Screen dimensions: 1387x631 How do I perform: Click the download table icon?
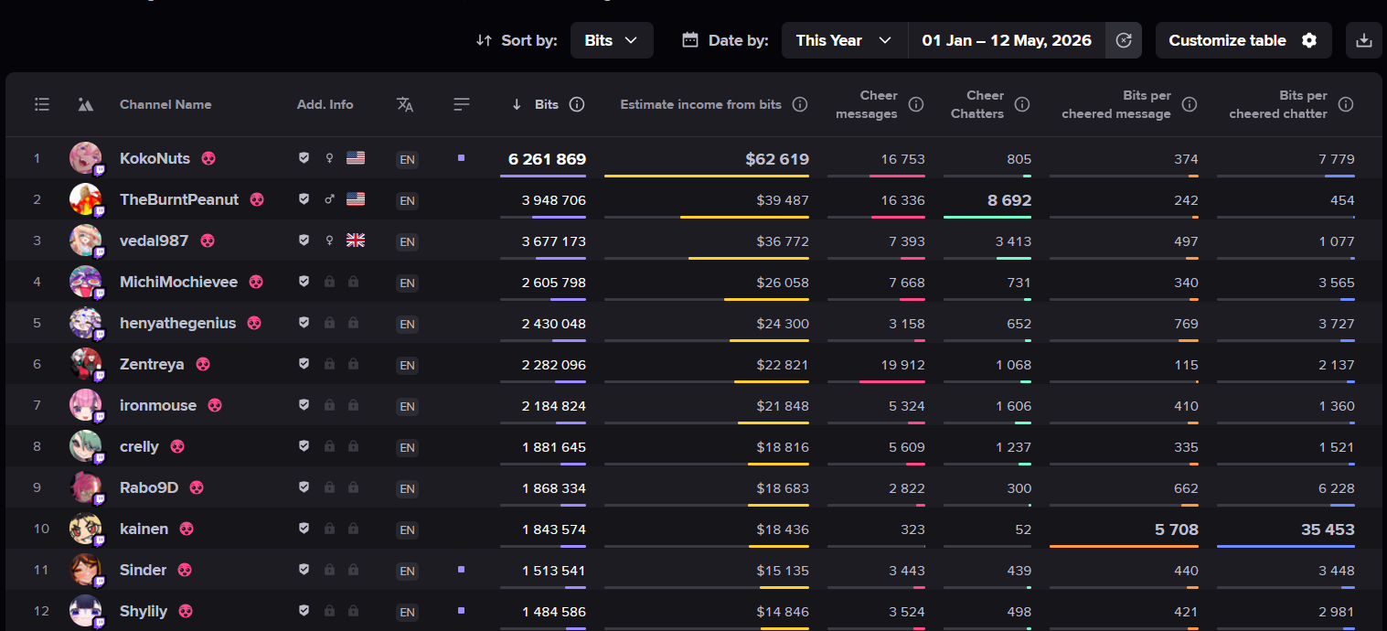(x=1363, y=40)
